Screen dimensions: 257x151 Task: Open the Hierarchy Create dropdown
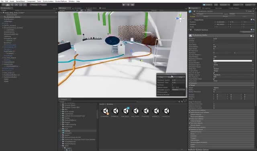click(4, 10)
